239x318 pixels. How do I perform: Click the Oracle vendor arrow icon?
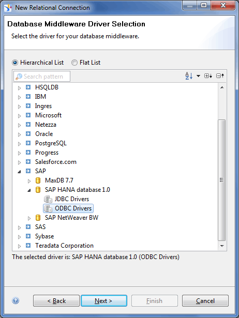click(28, 134)
